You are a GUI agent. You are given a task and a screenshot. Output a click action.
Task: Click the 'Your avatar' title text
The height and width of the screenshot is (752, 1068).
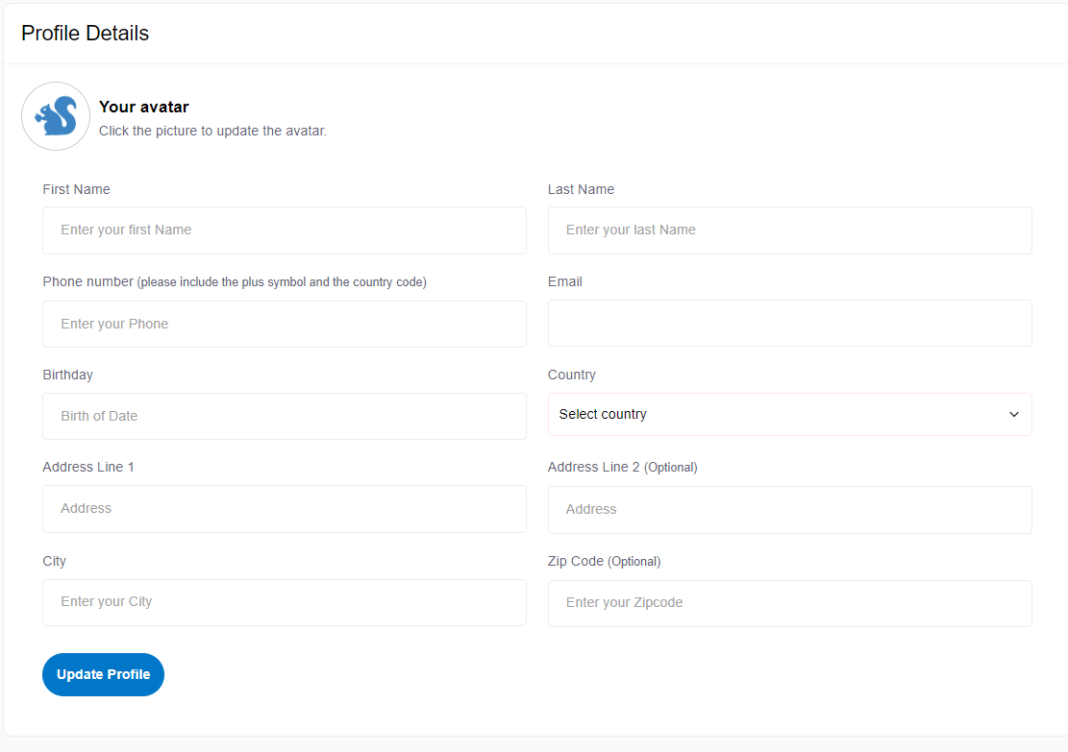coord(144,108)
